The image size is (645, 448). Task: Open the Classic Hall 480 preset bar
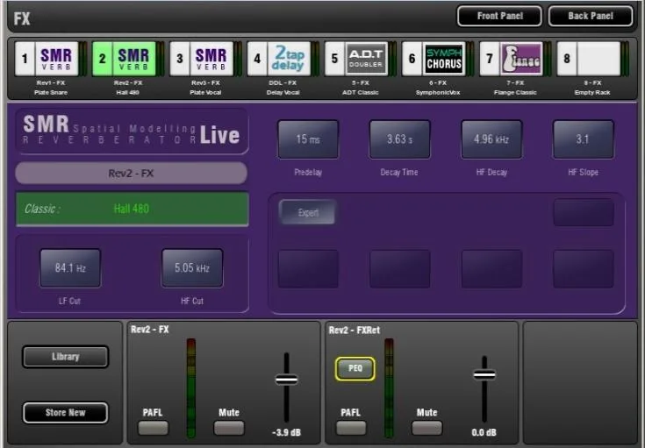pos(132,209)
